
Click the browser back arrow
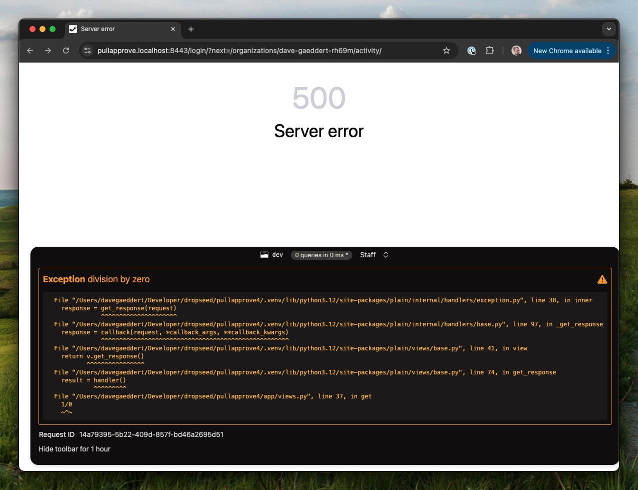[30, 51]
